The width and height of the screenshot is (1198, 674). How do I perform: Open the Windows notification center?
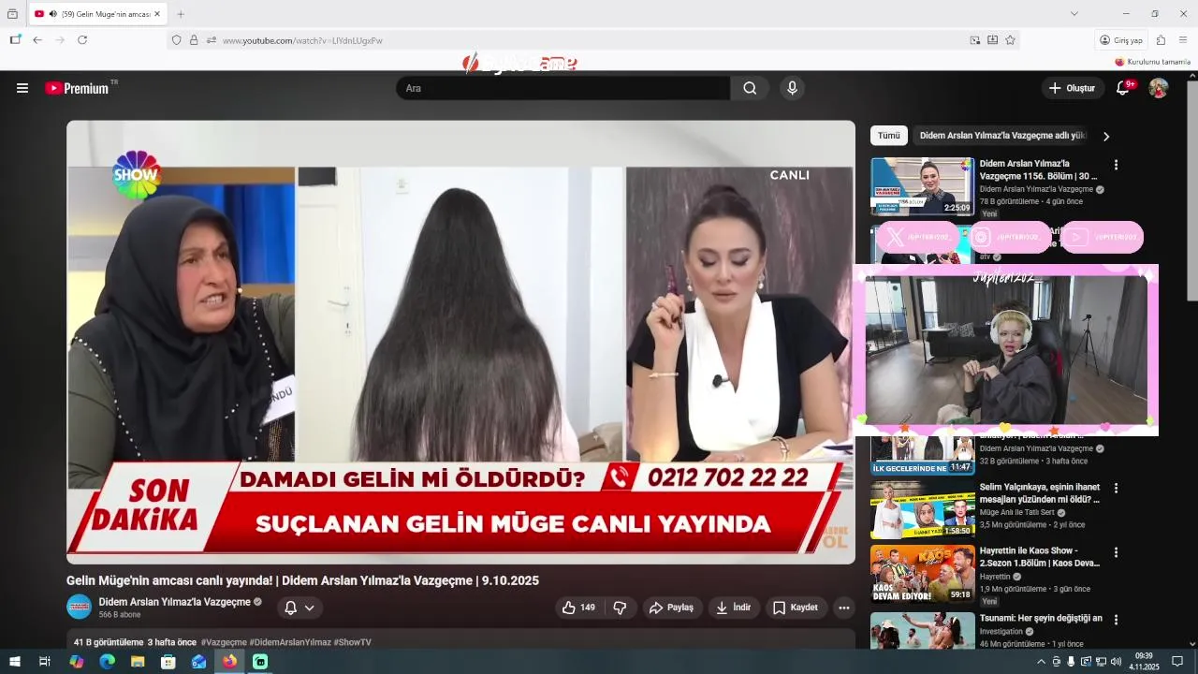coord(1177,662)
